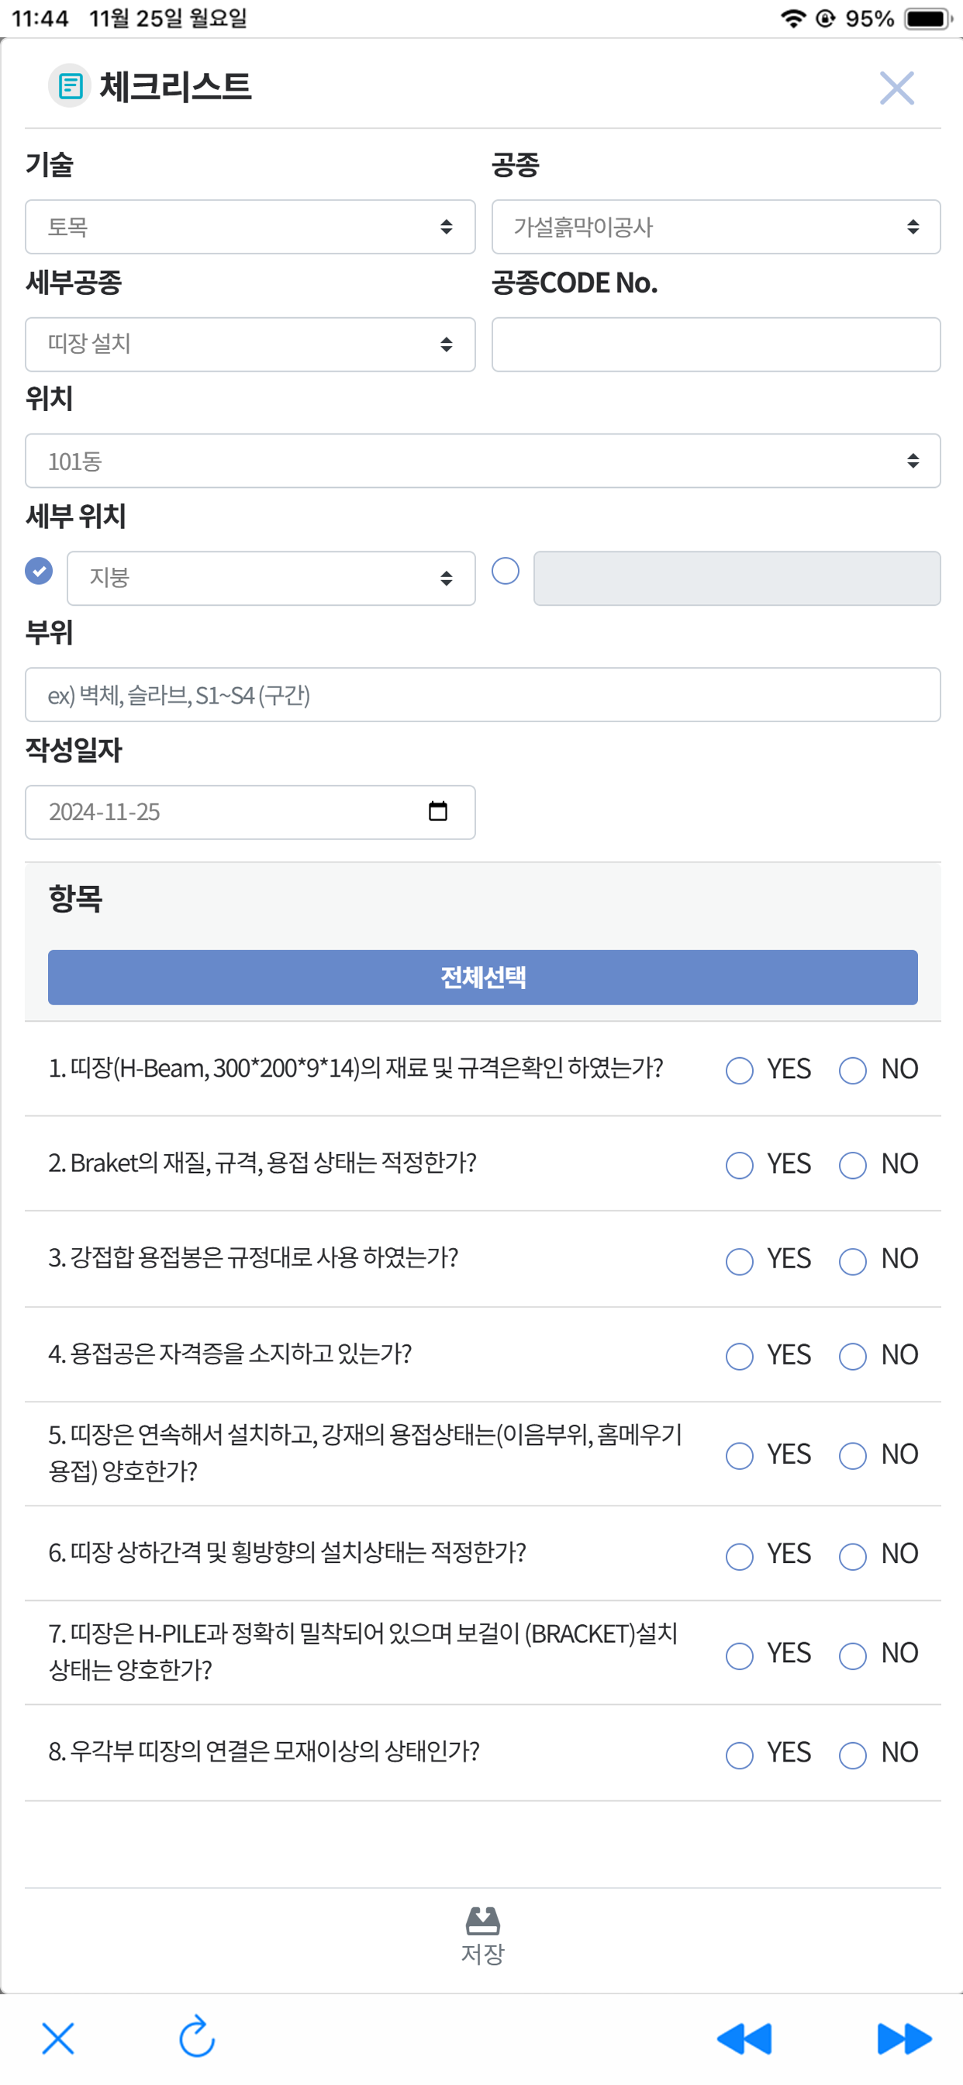The image size is (963, 2085).
Task: Select the empty radio beside the gray 세부 위치 field
Action: pyautogui.click(x=506, y=571)
